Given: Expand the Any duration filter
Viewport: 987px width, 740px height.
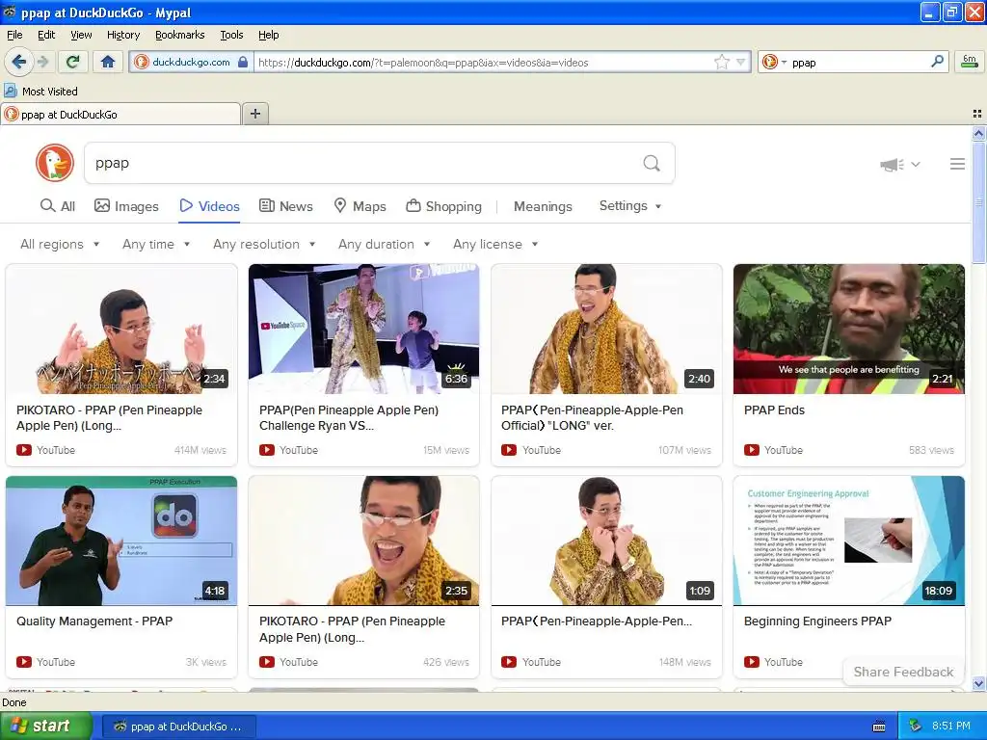Looking at the screenshot, I should 384,244.
